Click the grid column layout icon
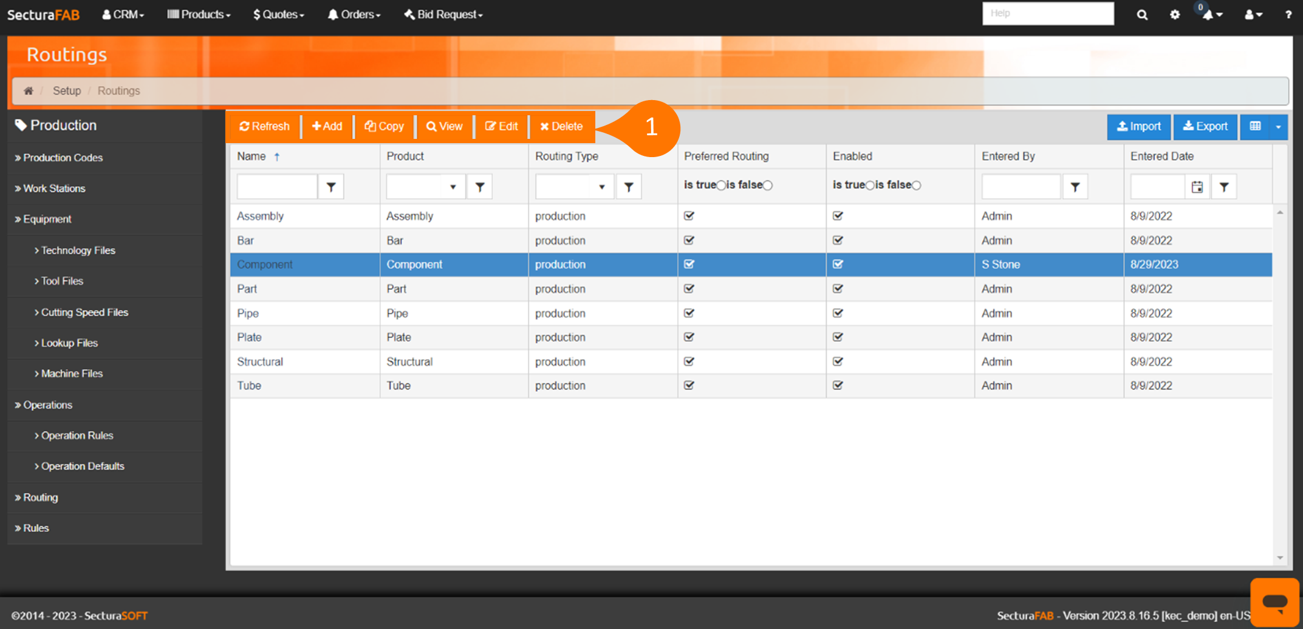The image size is (1303, 629). tap(1256, 127)
